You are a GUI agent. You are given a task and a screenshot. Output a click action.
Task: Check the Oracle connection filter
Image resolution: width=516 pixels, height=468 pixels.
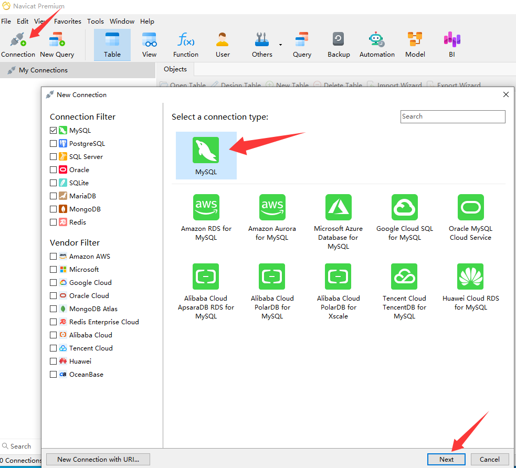54,169
